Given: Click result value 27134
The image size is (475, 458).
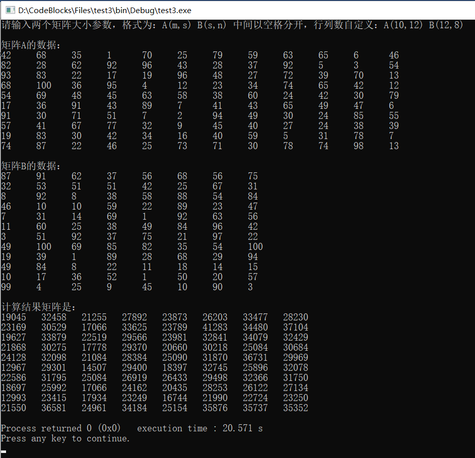Looking at the screenshot, I should tap(295, 387).
